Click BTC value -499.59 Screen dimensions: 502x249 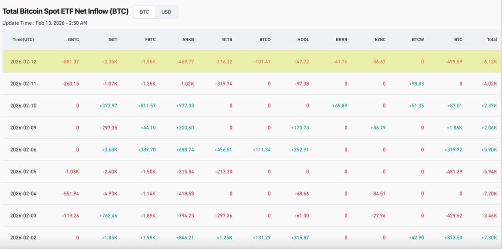coord(453,61)
